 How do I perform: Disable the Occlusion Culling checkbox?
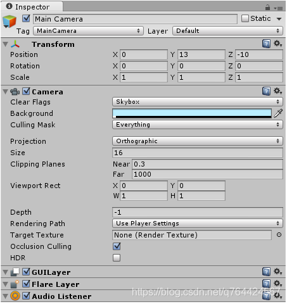[x=117, y=246]
